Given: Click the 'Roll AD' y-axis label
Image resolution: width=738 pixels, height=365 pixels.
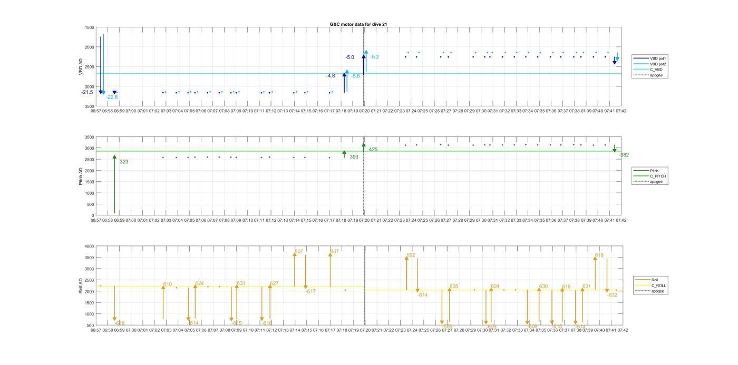Looking at the screenshot, I should point(81,285).
